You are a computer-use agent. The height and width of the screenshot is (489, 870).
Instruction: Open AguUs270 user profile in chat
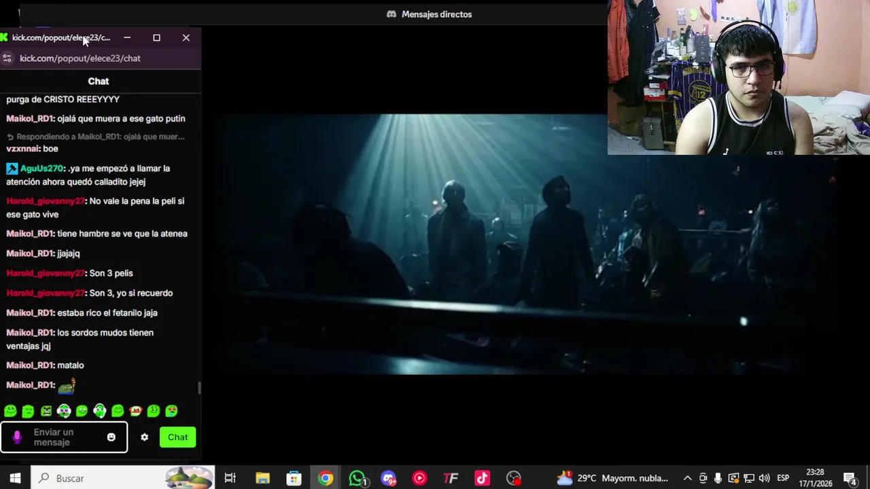tap(41, 168)
